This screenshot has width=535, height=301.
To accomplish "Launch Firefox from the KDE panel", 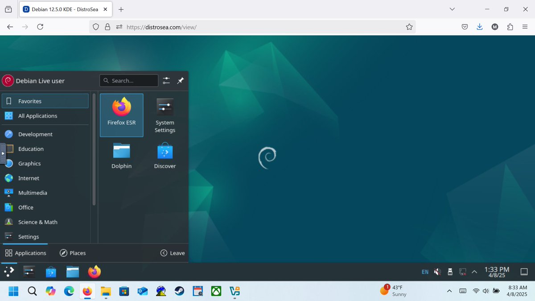I will [95, 272].
